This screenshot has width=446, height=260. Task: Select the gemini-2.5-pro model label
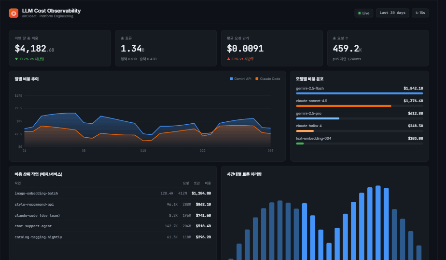tap(308, 113)
